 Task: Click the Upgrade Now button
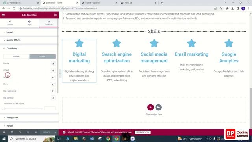(x=143, y=132)
